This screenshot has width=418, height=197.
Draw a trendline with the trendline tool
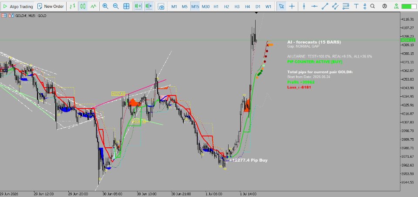325,7
